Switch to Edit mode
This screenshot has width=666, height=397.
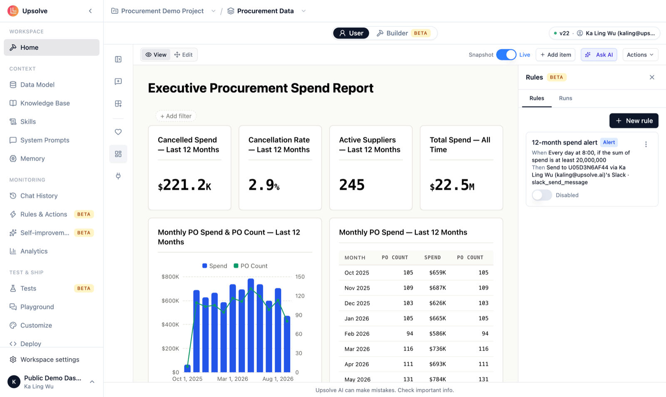[x=184, y=55]
